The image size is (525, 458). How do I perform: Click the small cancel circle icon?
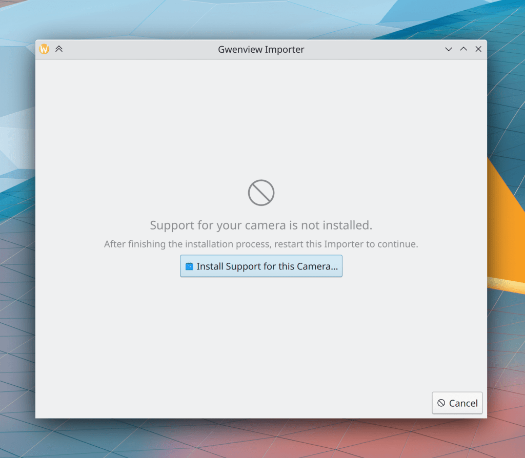[x=441, y=403]
